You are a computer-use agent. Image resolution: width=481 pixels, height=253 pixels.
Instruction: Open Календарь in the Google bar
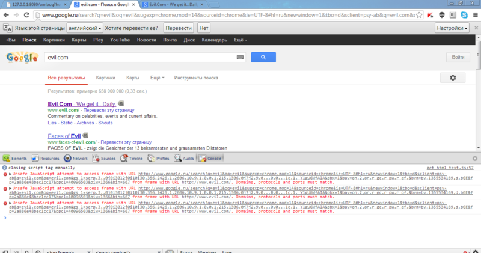click(x=215, y=40)
